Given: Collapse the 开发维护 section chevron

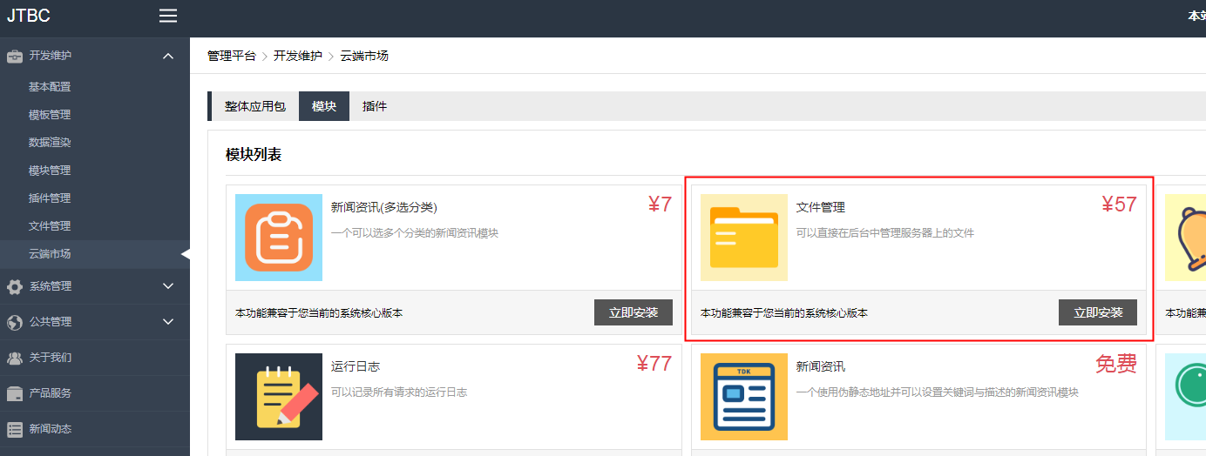Looking at the screenshot, I should point(168,57).
